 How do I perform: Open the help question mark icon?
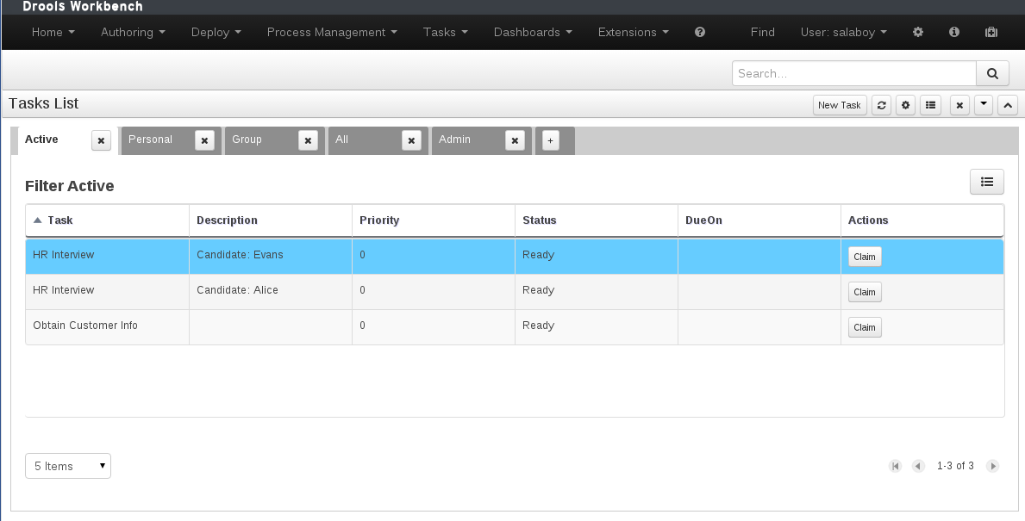699,32
